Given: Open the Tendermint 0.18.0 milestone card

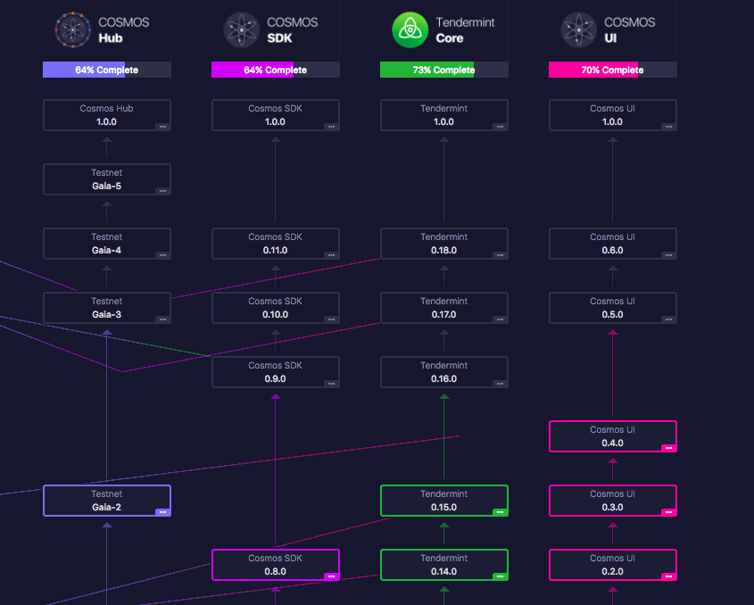Looking at the screenshot, I should [443, 244].
